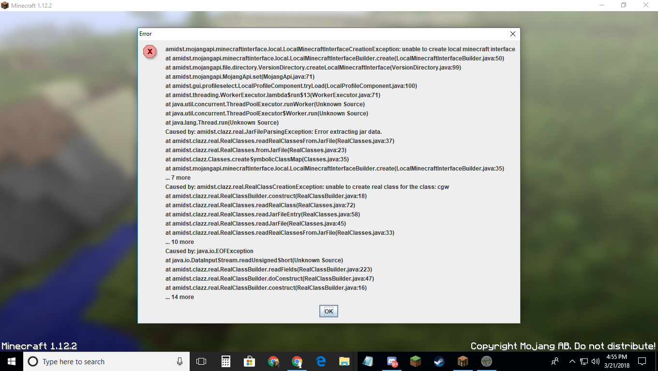Screen dimensions: 658x371
Task: Open Notepad from the taskbar
Action: click(368, 361)
